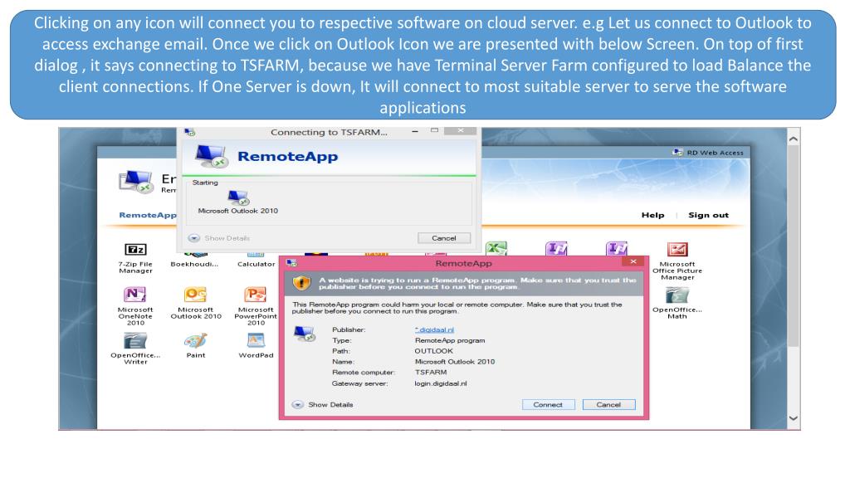This screenshot has width=850, height=478.
Task: Click the first purple InfoPath icon
Action: (x=556, y=248)
